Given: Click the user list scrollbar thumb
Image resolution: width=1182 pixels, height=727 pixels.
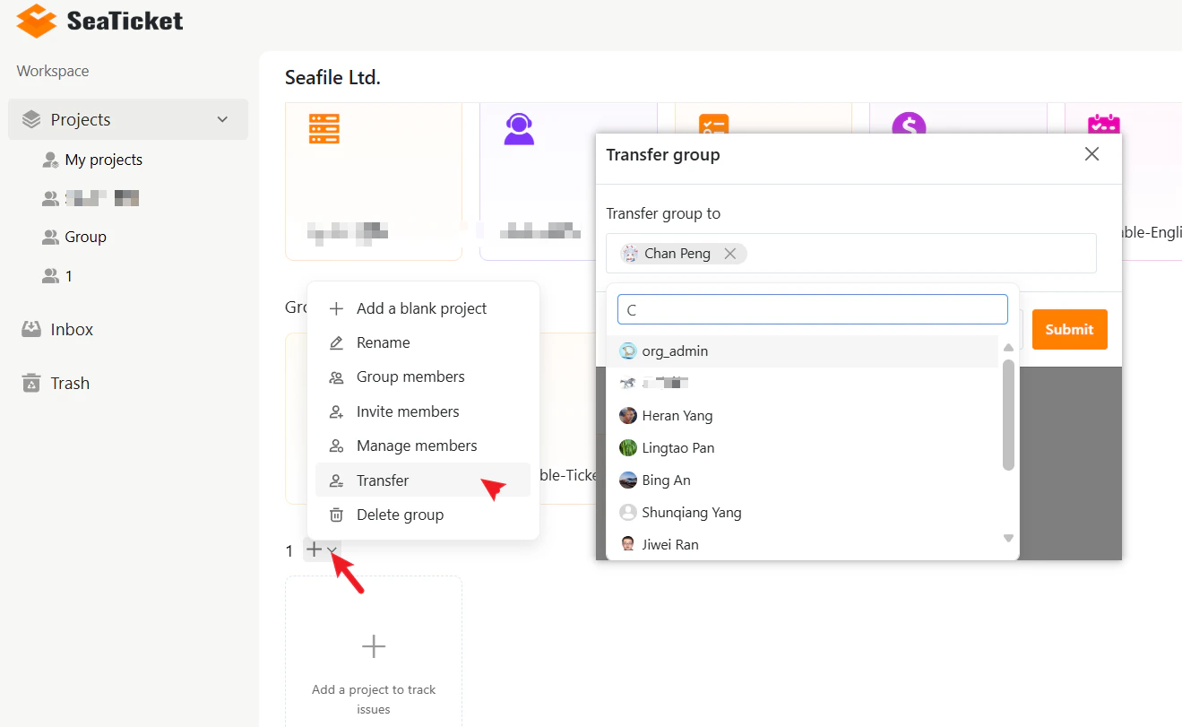Looking at the screenshot, I should point(1008,415).
